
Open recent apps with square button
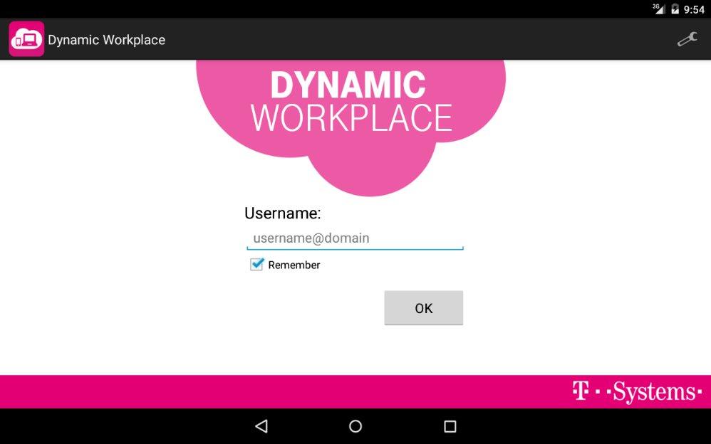pyautogui.click(x=450, y=426)
